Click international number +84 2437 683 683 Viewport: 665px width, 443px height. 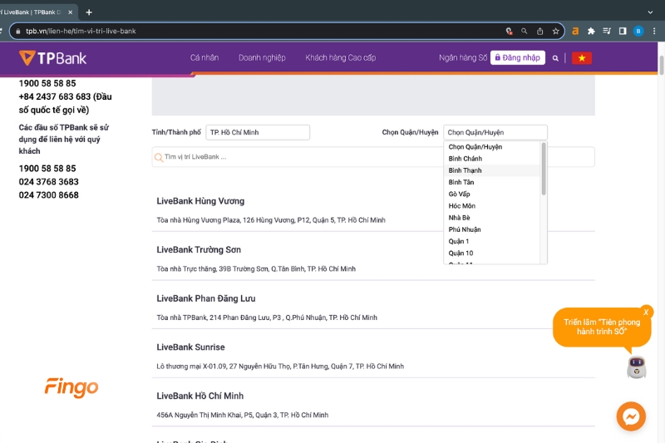(x=55, y=96)
